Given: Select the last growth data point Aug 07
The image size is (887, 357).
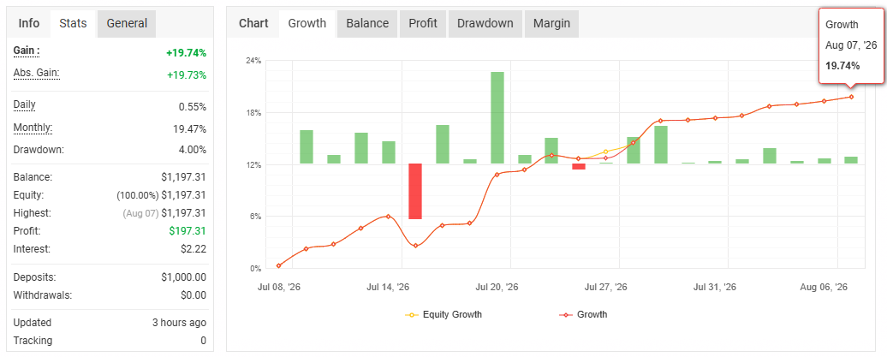Looking at the screenshot, I should pos(851,97).
